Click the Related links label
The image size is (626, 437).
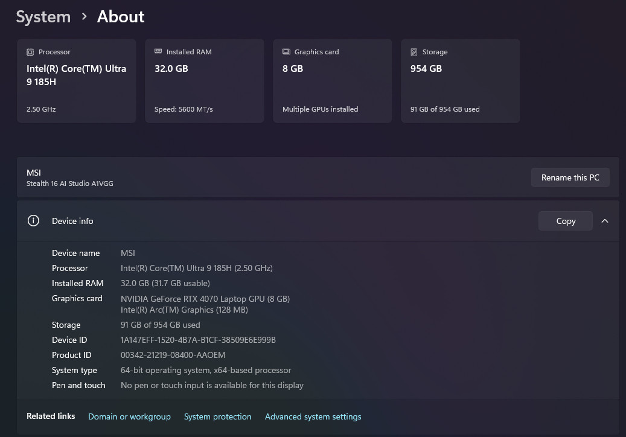(x=51, y=416)
